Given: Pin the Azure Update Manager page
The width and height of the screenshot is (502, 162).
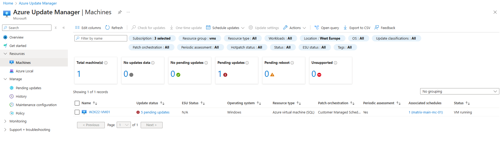Looking at the screenshot, I should click(120, 12).
